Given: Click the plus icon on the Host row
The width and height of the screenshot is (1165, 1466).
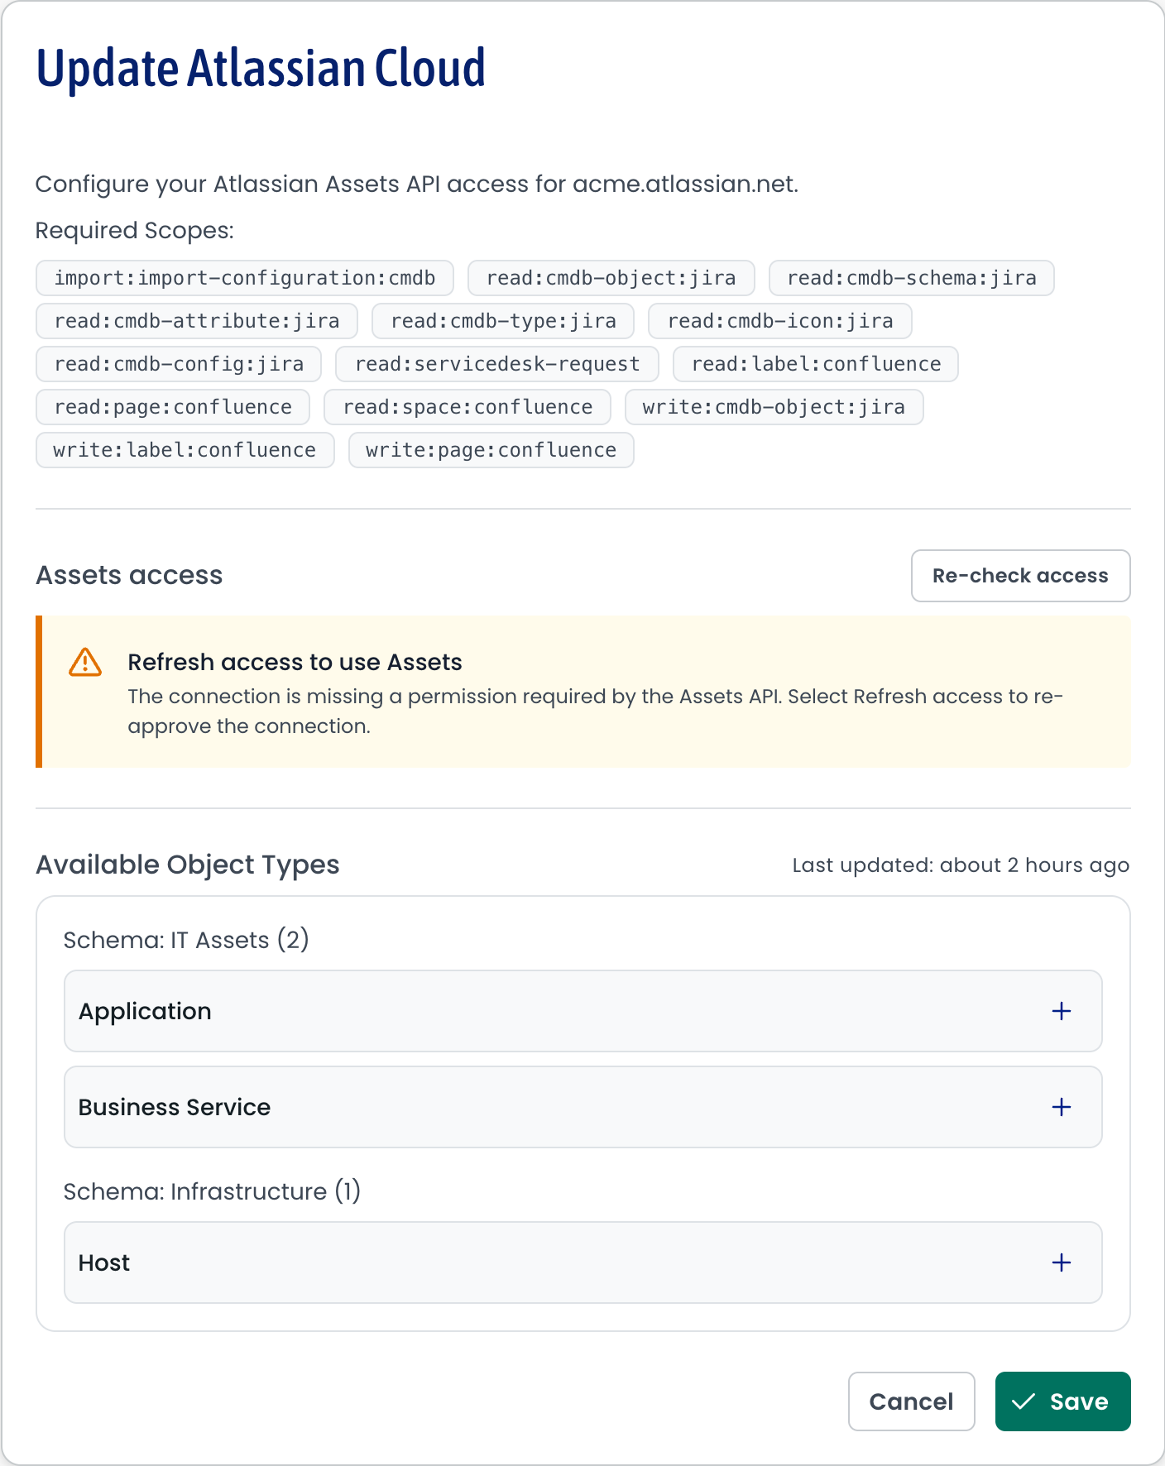Looking at the screenshot, I should (x=1062, y=1262).
